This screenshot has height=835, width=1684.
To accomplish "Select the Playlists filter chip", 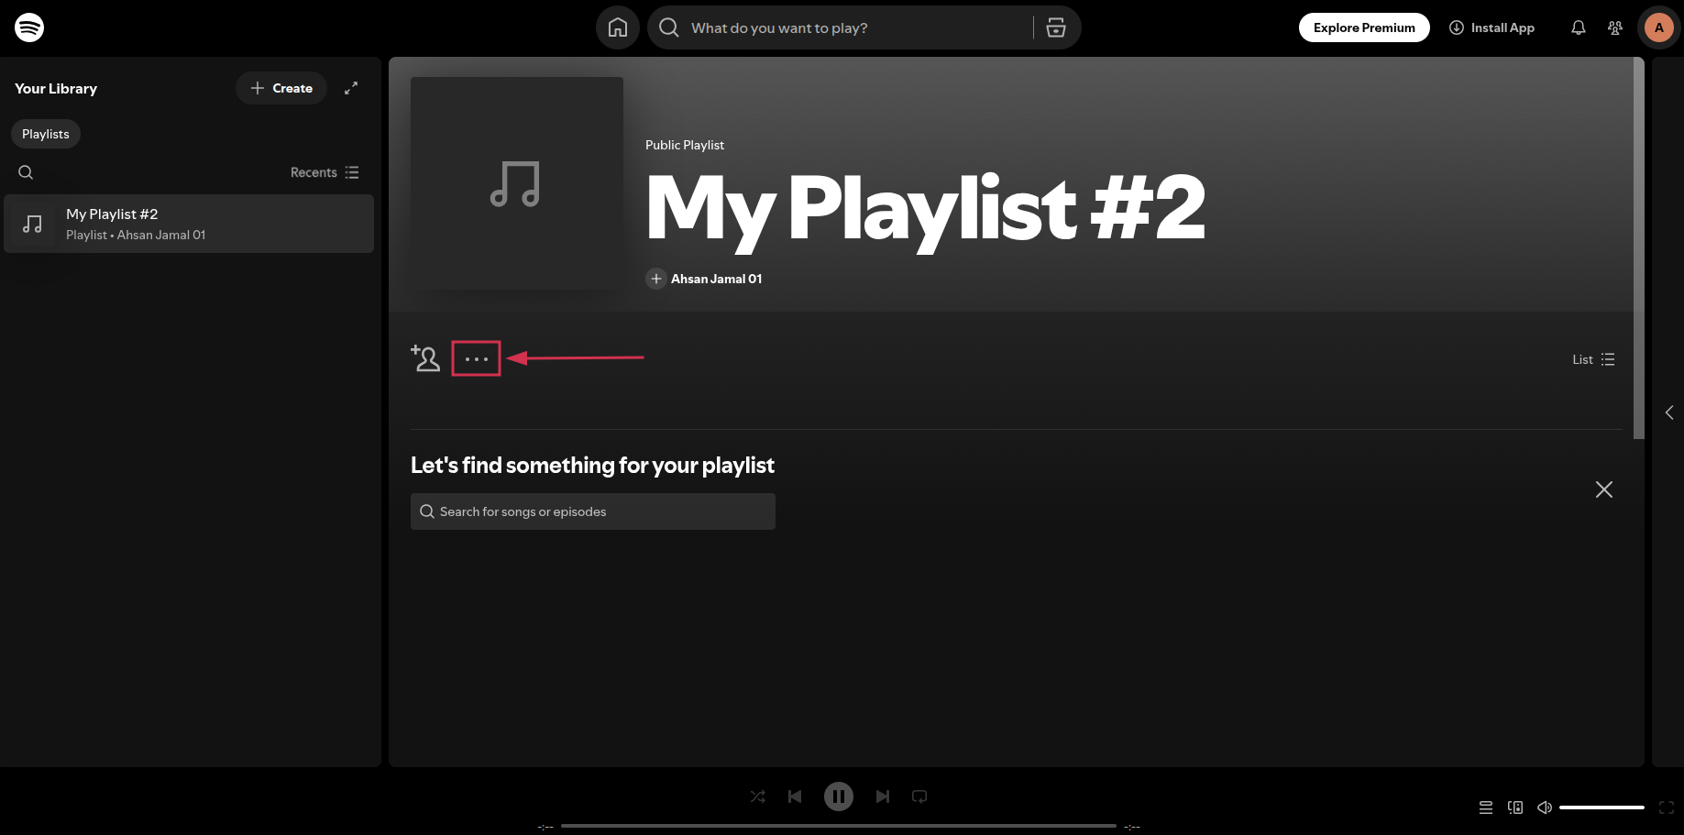I will (x=46, y=134).
